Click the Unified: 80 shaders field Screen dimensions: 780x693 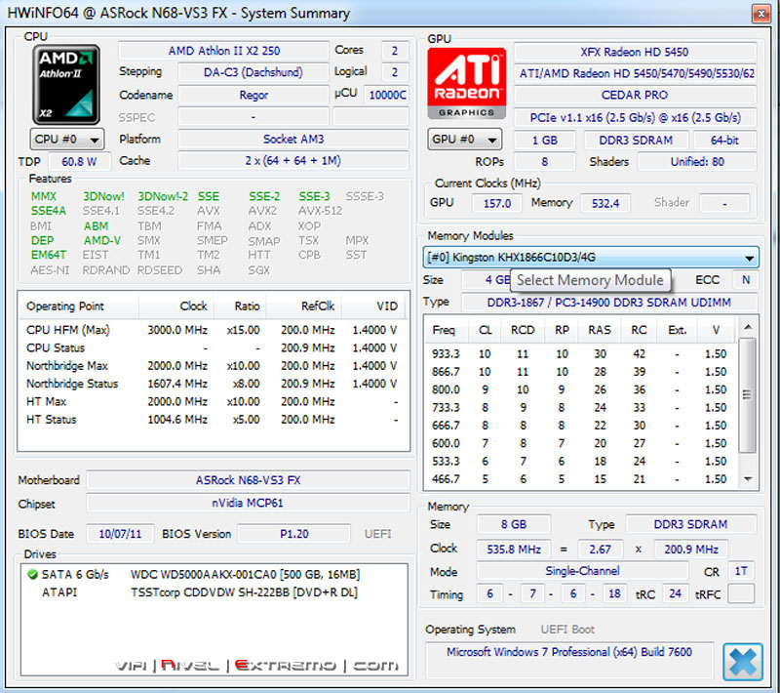click(x=697, y=162)
